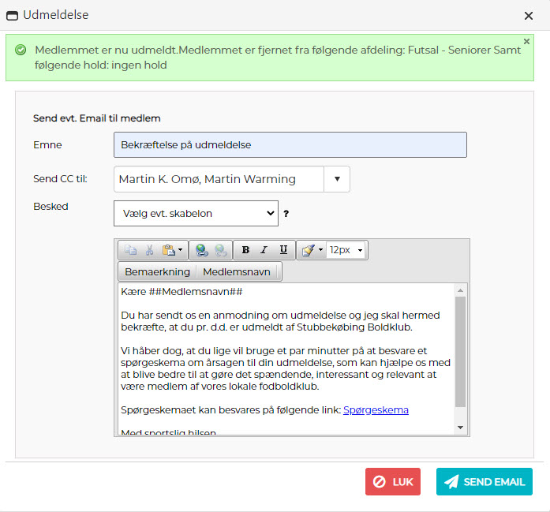Click the text color paint icon
Image resolution: width=550 pixels, height=512 pixels.
(x=308, y=250)
